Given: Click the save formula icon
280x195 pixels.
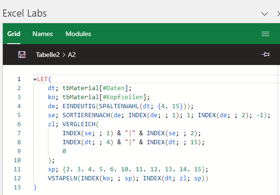Looking at the screenshot, I should 22,55.
